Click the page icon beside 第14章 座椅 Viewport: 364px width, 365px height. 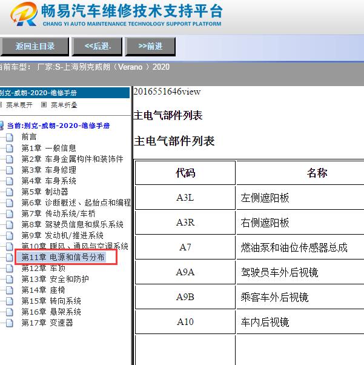click(x=10, y=290)
